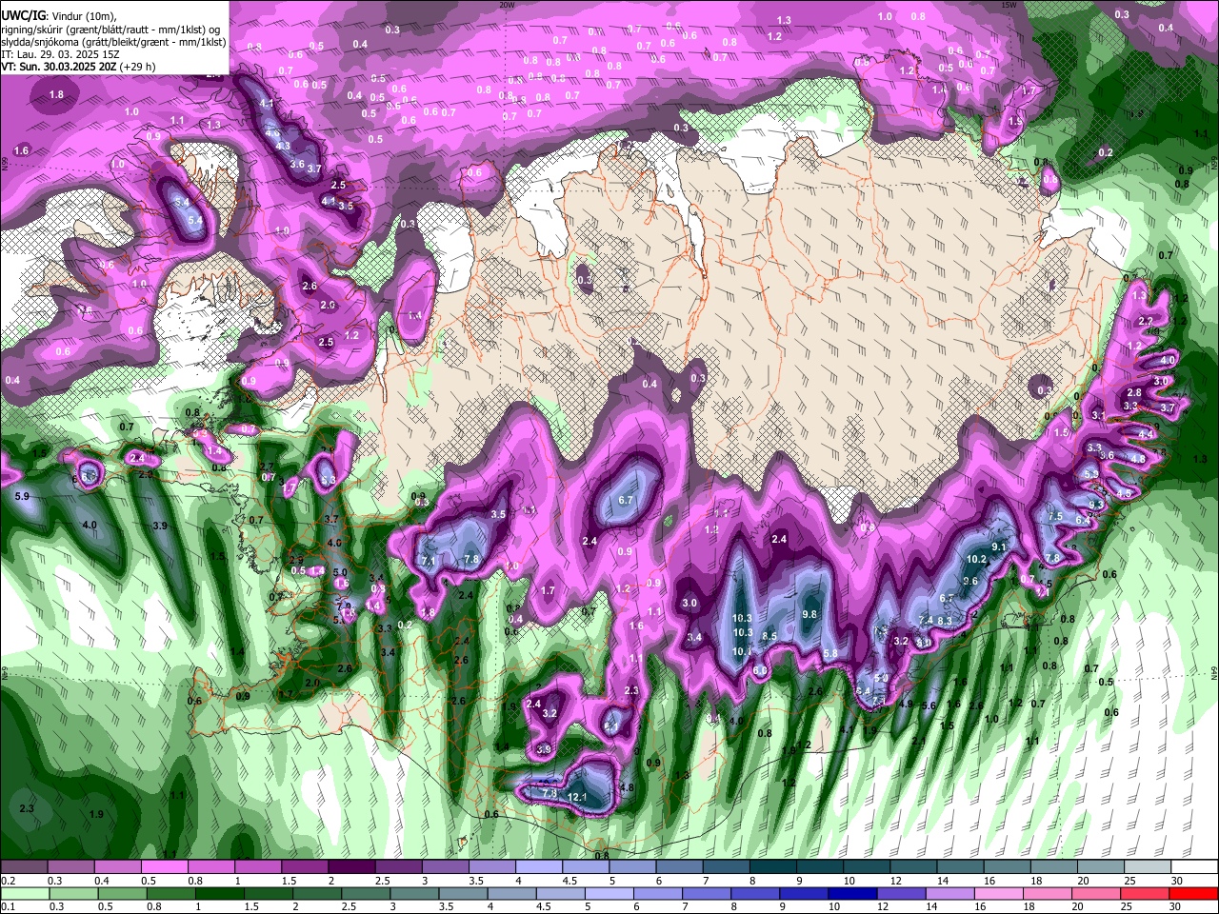The image size is (1219, 914).
Task: Click the bright pink 0.5 swatch in upper legend
Action: pyautogui.click(x=164, y=868)
